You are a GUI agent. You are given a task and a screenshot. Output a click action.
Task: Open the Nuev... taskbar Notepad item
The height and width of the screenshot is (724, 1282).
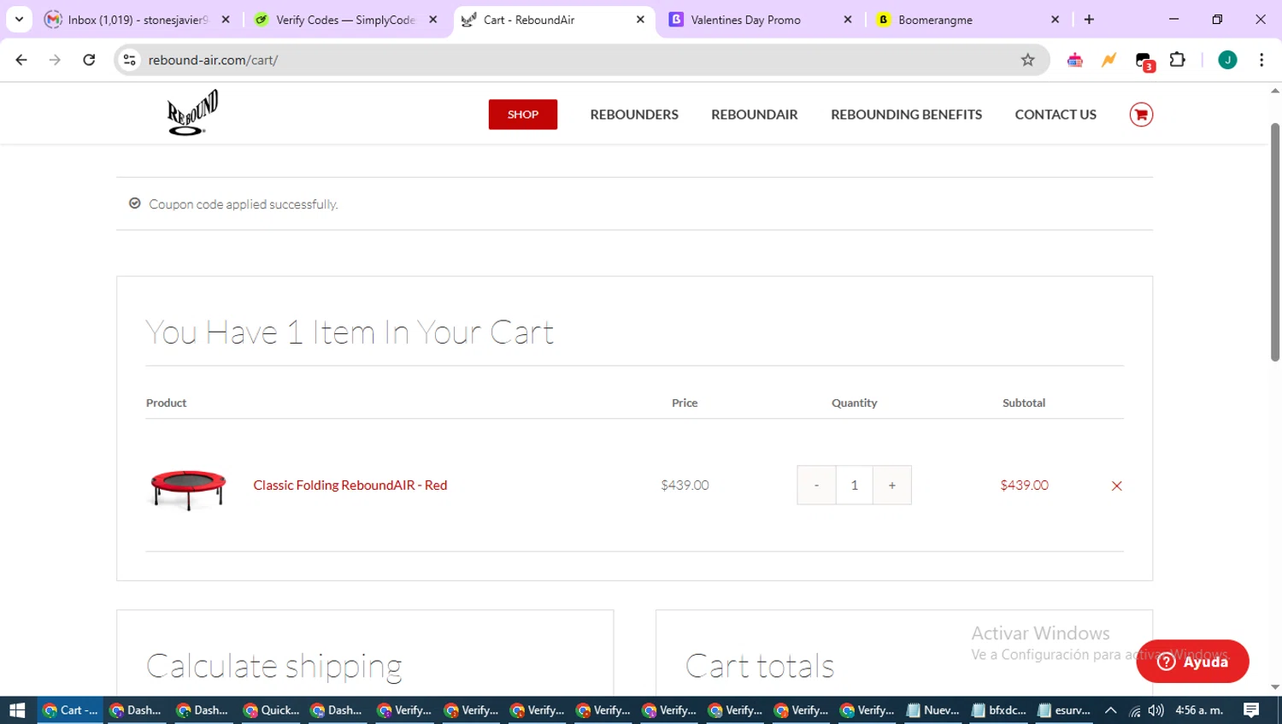pyautogui.click(x=933, y=710)
